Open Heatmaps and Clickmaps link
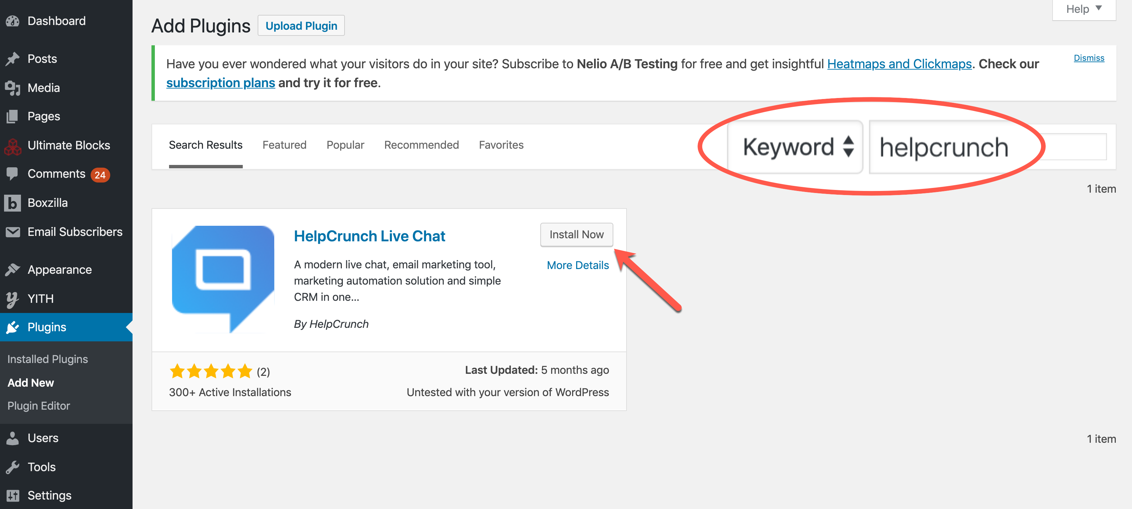The height and width of the screenshot is (509, 1132). pos(899,64)
